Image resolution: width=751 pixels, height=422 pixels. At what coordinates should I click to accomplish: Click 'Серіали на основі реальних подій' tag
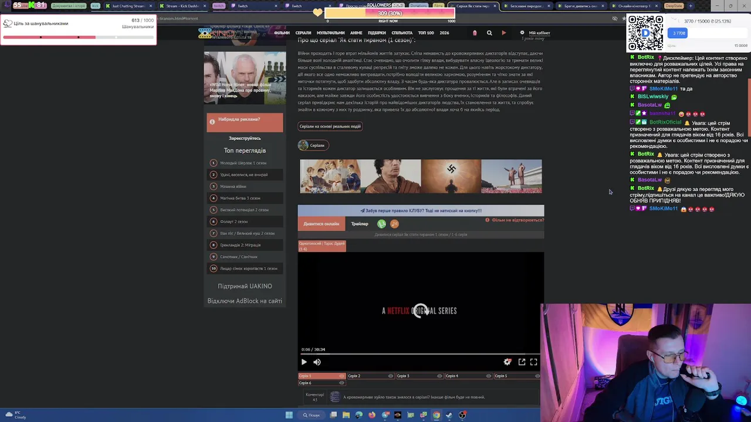(x=330, y=126)
